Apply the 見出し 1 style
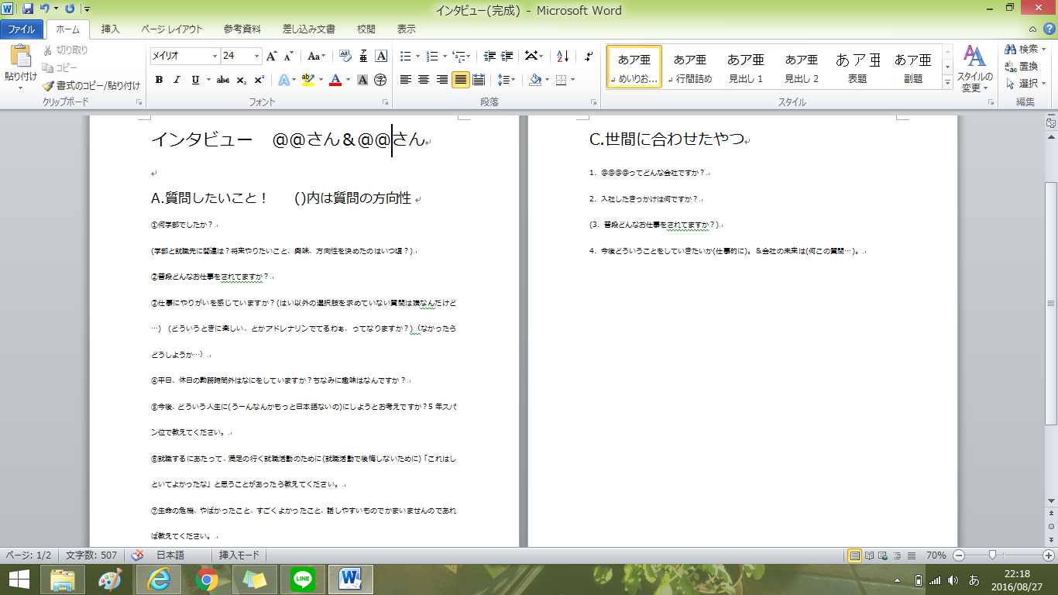 [x=746, y=67]
